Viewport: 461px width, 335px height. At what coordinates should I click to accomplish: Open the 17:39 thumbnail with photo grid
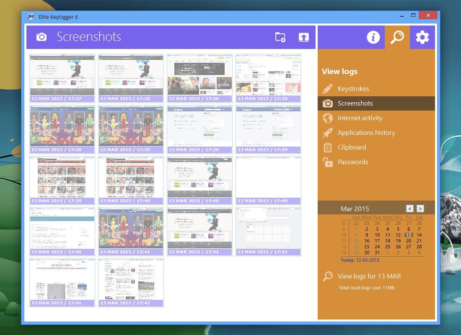point(62,180)
